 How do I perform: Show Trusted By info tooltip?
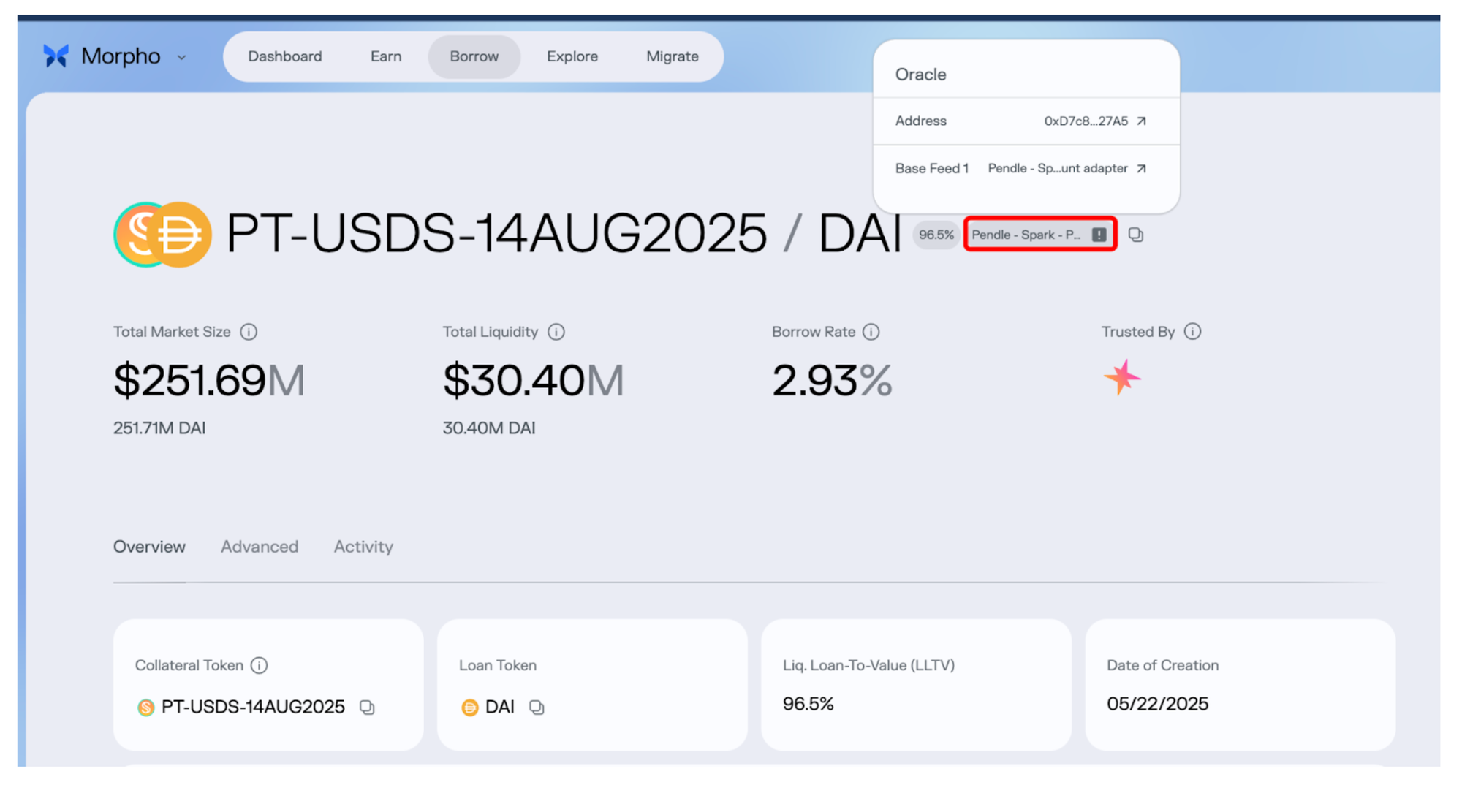pos(1192,332)
